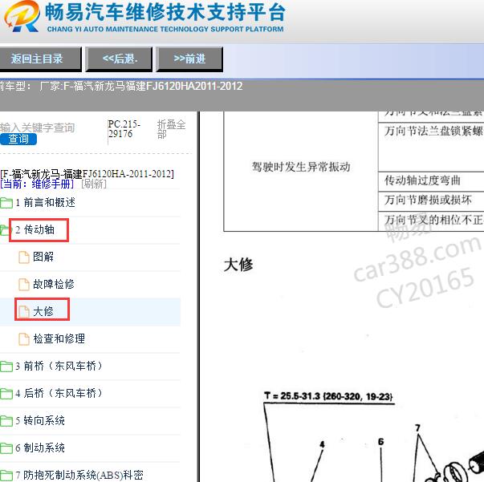Expand 5 转向系统 folder

point(40,420)
